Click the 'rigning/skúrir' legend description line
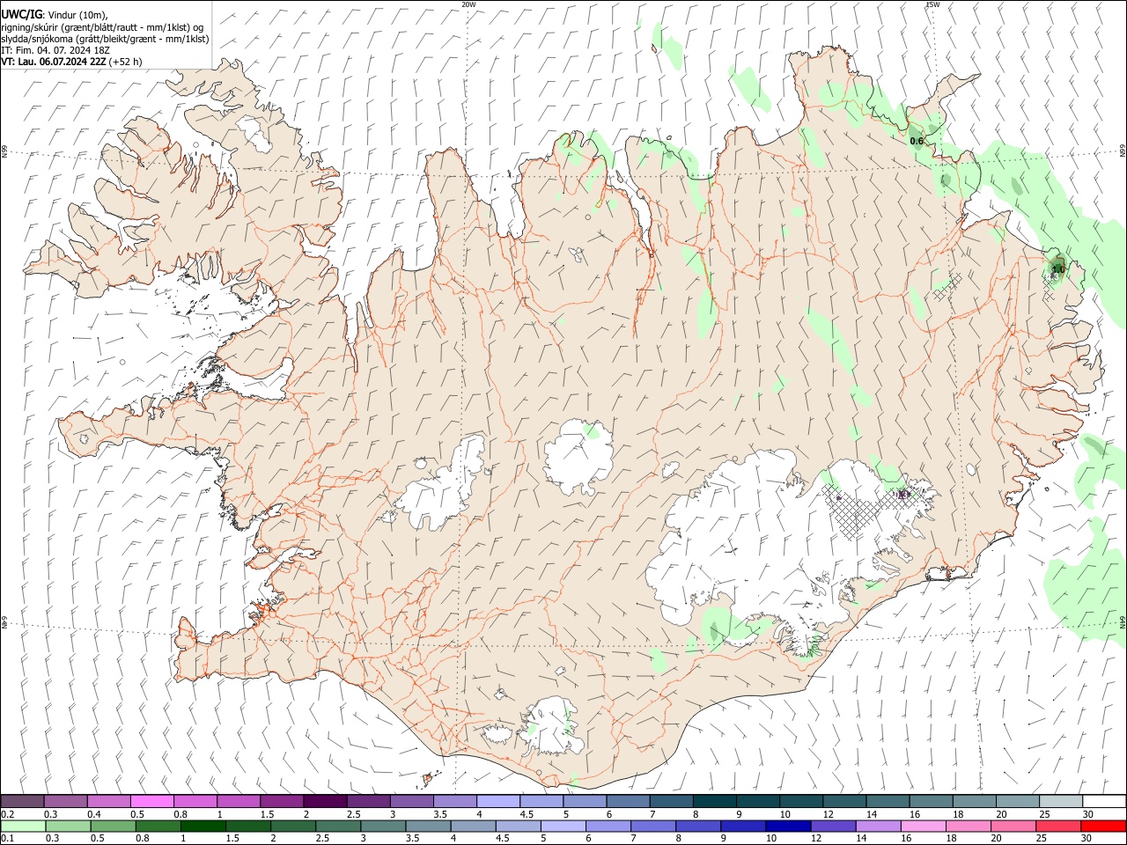This screenshot has height=845, width=1127. click(103, 27)
